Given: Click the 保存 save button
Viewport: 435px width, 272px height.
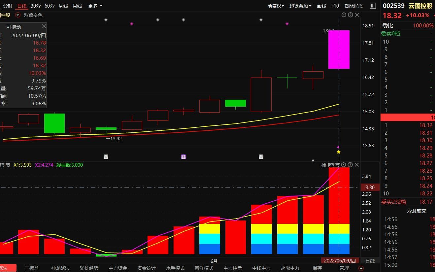Looking at the screenshot, I should [317, 268].
